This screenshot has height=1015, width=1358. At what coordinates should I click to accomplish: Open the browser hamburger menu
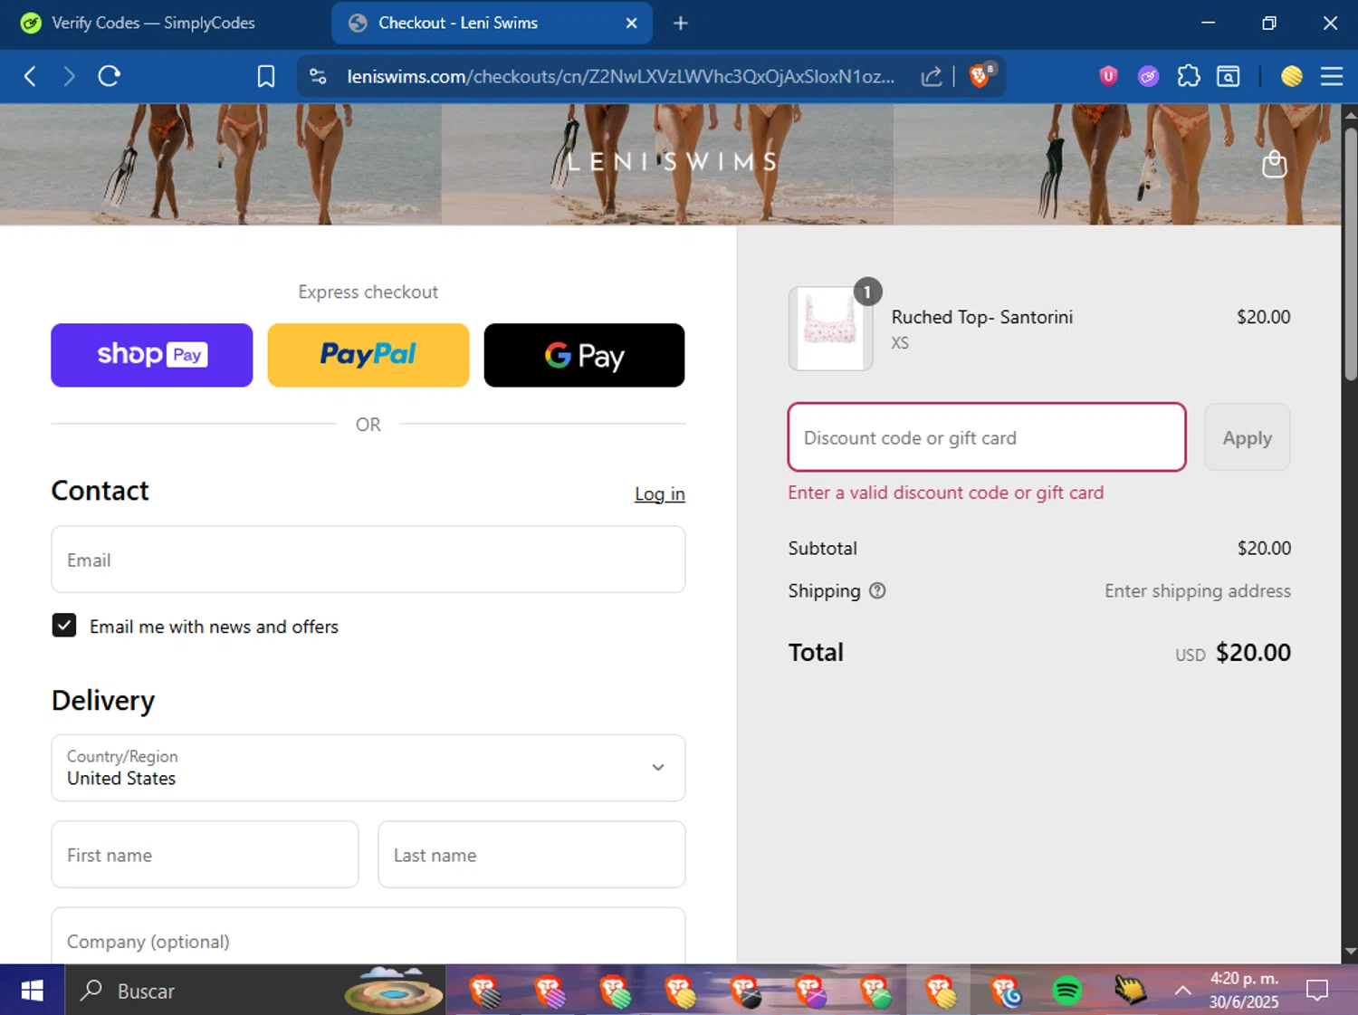coord(1332,76)
